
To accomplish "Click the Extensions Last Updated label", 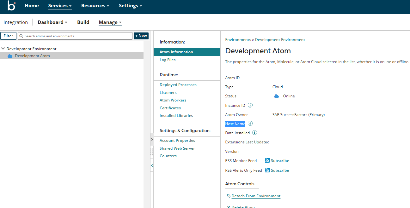I will click(x=247, y=142).
